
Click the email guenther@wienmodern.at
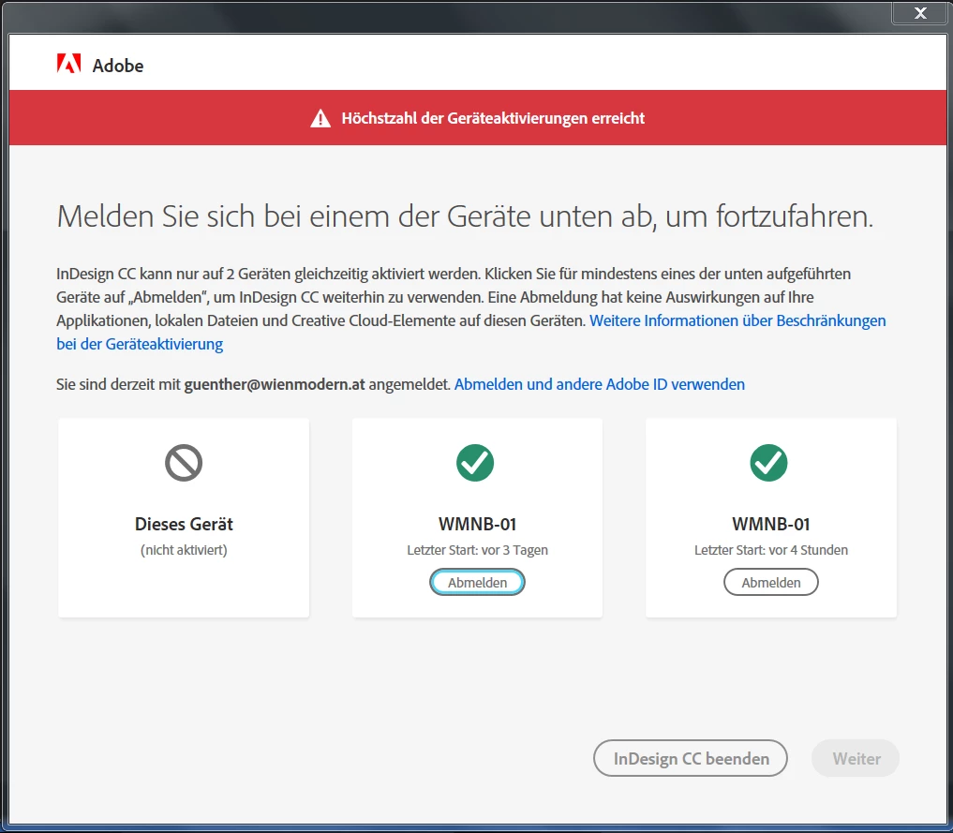click(275, 384)
